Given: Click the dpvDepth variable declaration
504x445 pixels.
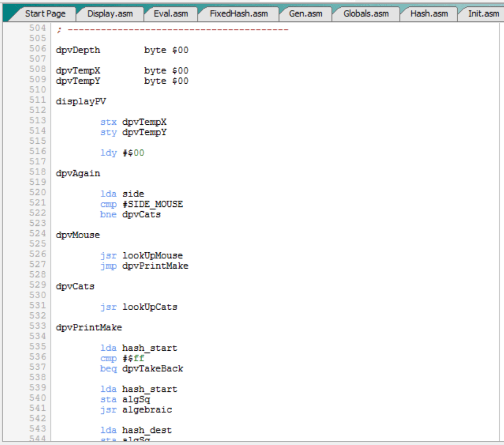Looking at the screenshot, I should [x=77, y=51].
